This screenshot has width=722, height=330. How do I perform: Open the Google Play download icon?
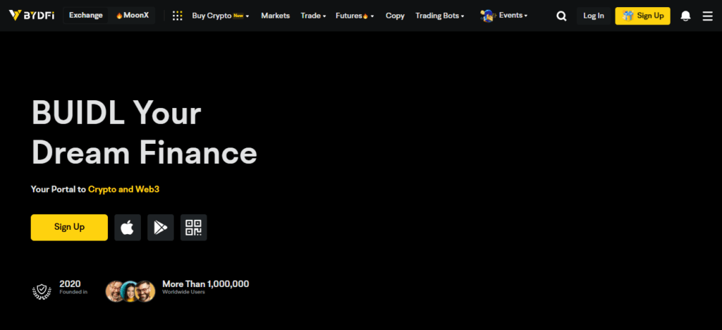pyautogui.click(x=161, y=227)
